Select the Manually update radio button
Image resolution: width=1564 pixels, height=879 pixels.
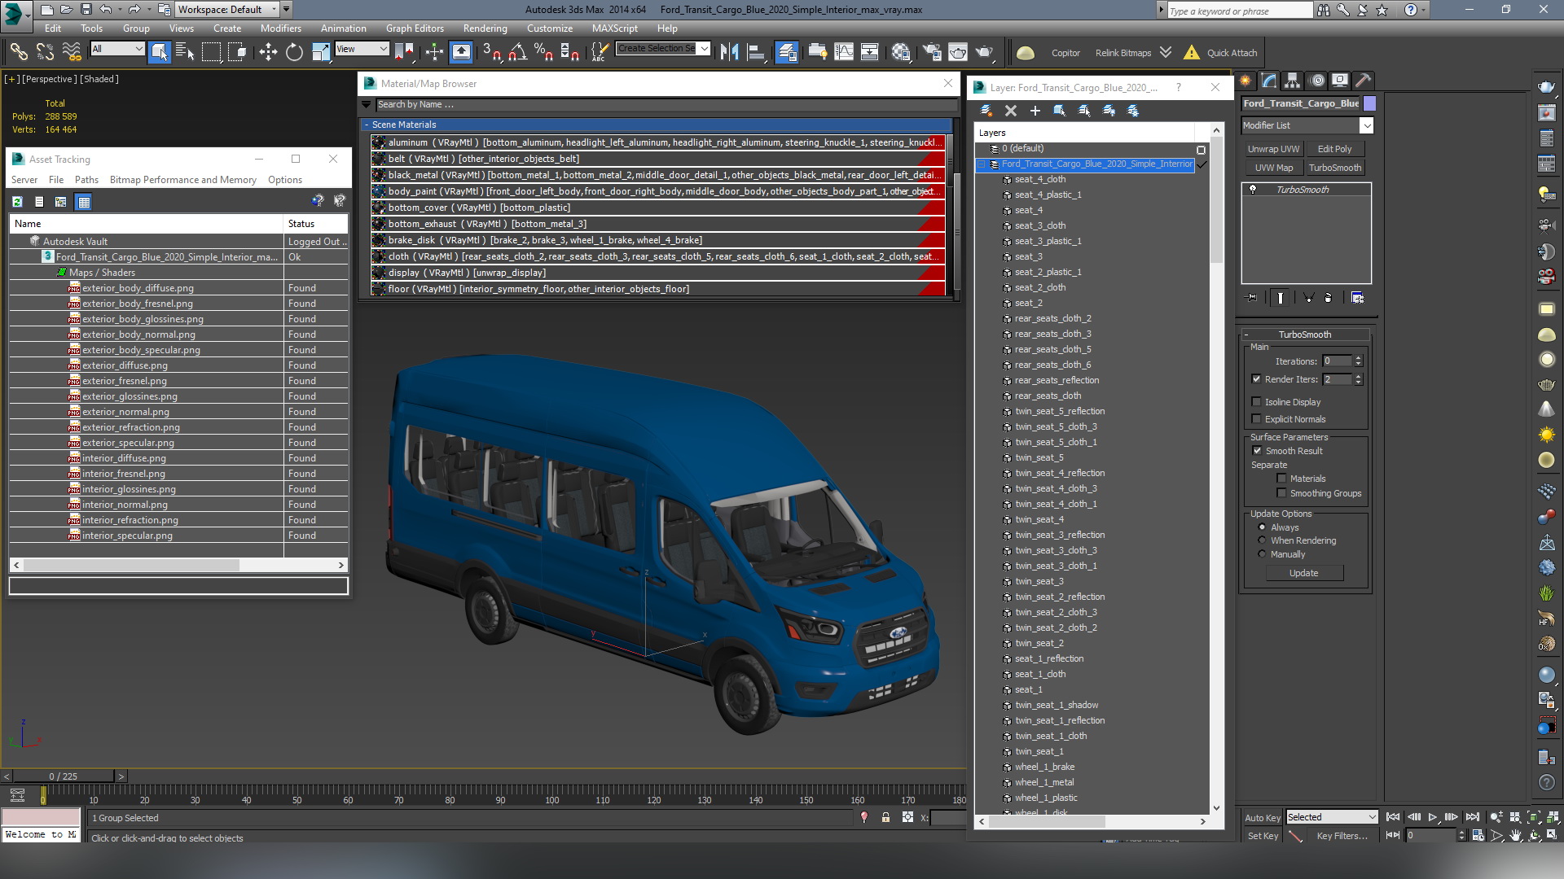click(1263, 554)
